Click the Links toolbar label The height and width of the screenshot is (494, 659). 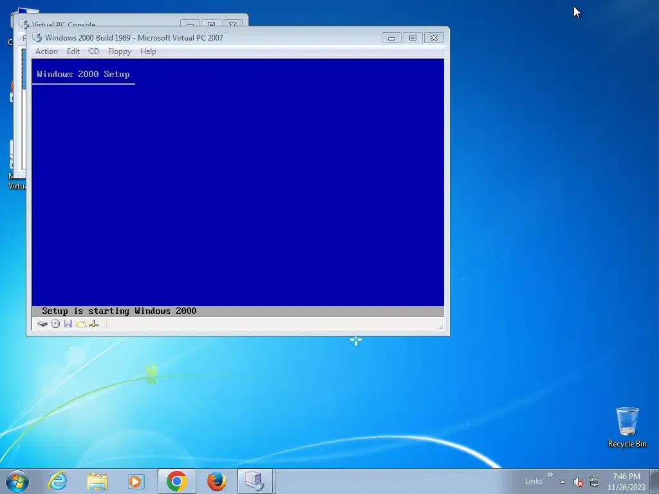534,481
